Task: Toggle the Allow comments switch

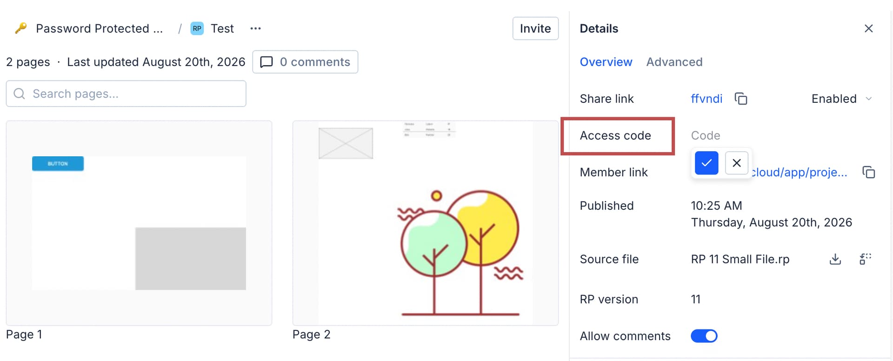Action: (704, 336)
